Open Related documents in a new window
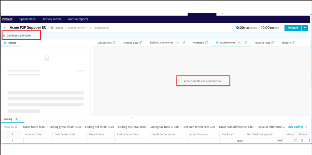 [x=183, y=42]
